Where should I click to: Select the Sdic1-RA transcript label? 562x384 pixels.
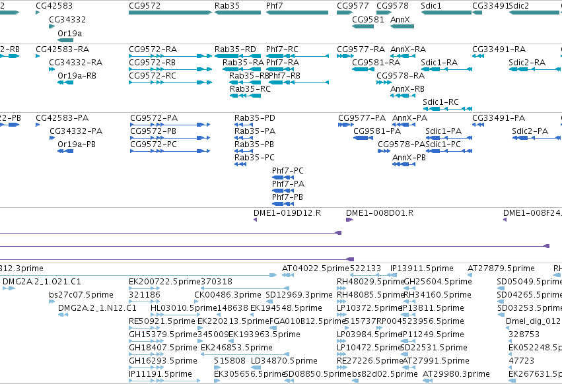(439, 62)
